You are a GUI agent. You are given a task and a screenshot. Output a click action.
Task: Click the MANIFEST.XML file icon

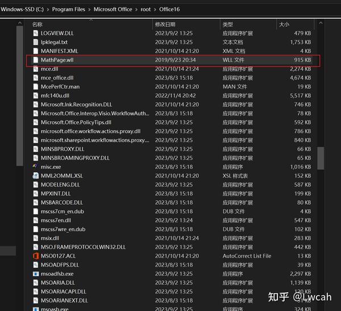[x=36, y=51]
